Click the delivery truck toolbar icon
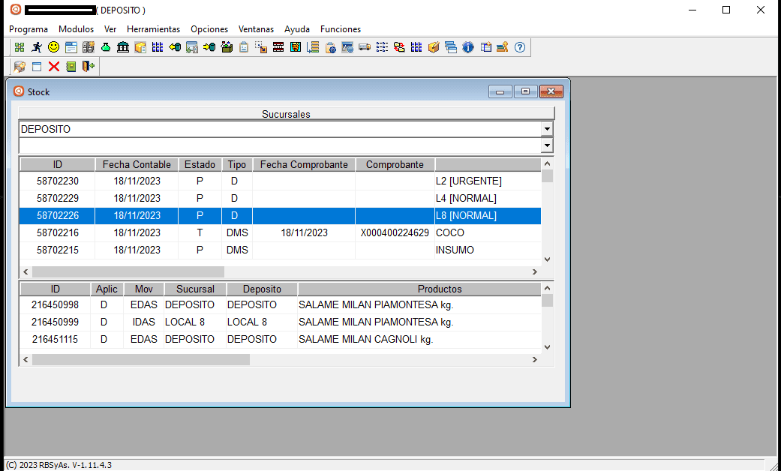The width and height of the screenshot is (781, 471). (365, 47)
